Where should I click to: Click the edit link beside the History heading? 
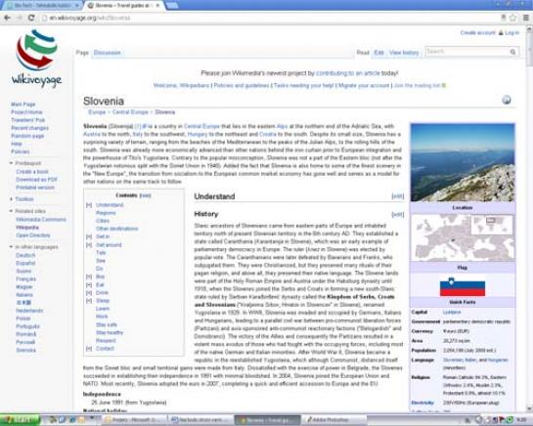pyautogui.click(x=398, y=214)
